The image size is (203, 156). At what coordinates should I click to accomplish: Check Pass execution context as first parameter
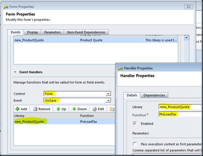pyautogui.click(x=135, y=144)
